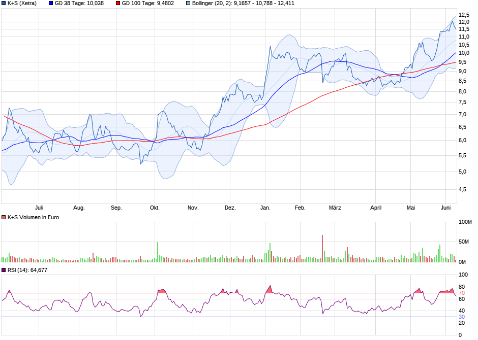The width and height of the screenshot is (478, 340).
Task: Select the 'GD 100 Tage: 9,4802' legend text
Action: tap(148, 4)
